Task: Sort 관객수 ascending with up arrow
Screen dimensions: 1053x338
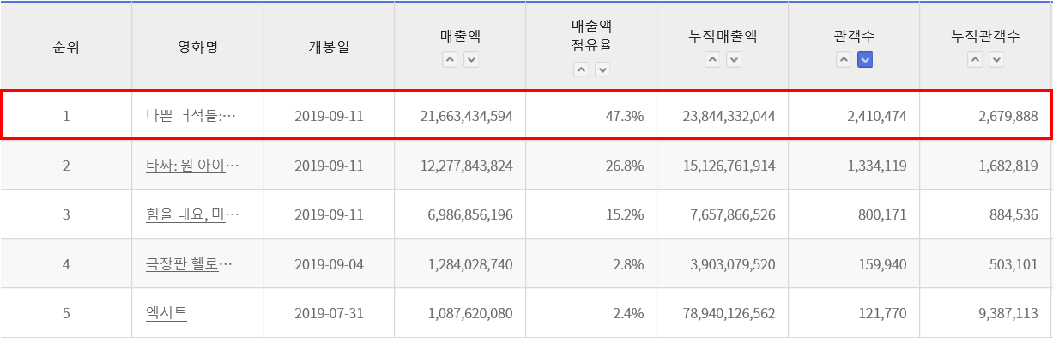Action: pyautogui.click(x=844, y=59)
